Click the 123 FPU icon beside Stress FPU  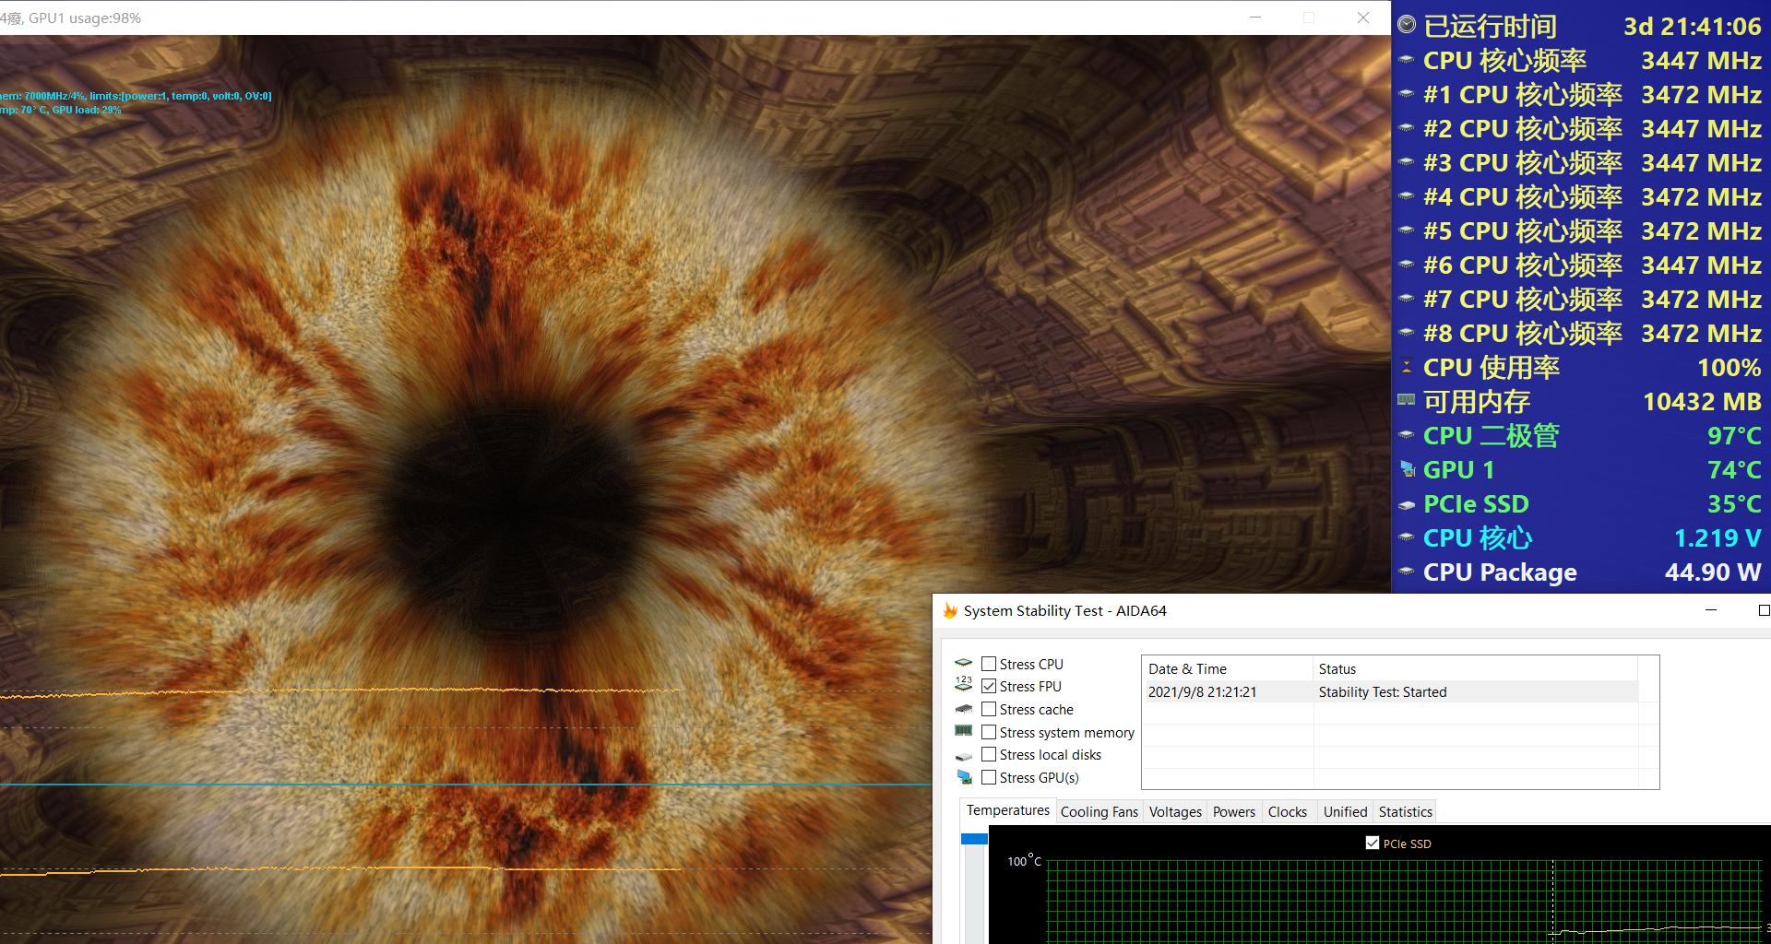click(963, 685)
